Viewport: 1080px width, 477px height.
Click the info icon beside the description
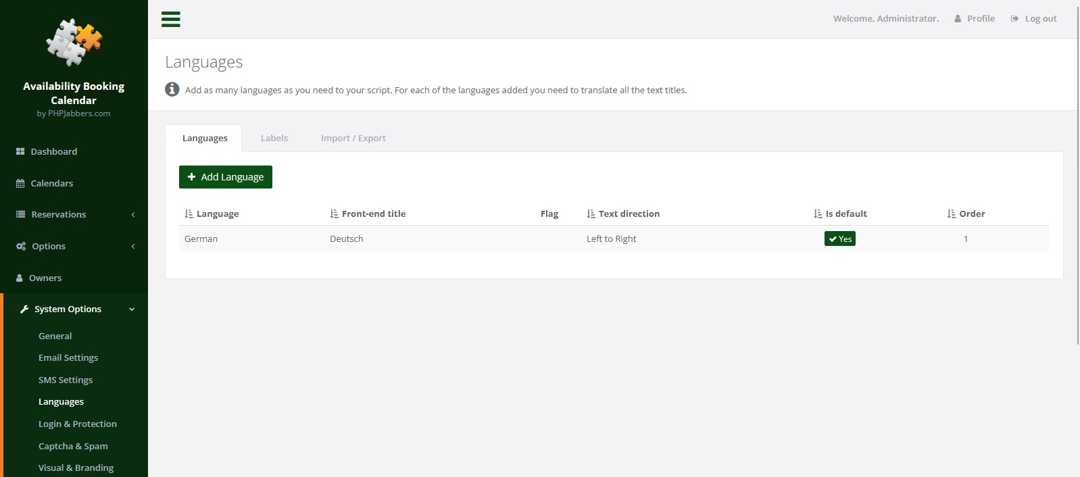172,89
